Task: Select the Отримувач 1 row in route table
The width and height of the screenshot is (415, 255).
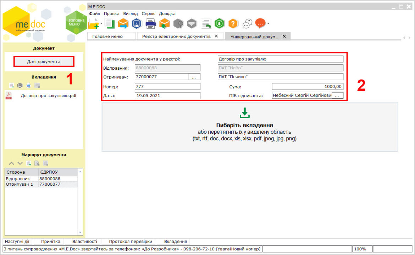Action: pyautogui.click(x=41, y=184)
